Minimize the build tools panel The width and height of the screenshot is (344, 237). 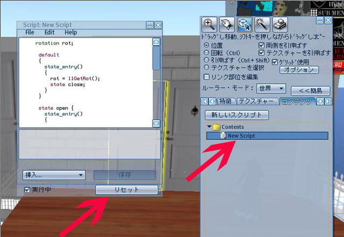(320, 20)
